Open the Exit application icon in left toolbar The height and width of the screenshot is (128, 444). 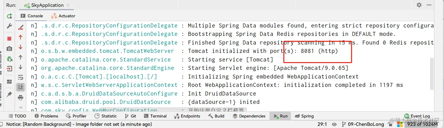coord(9,69)
